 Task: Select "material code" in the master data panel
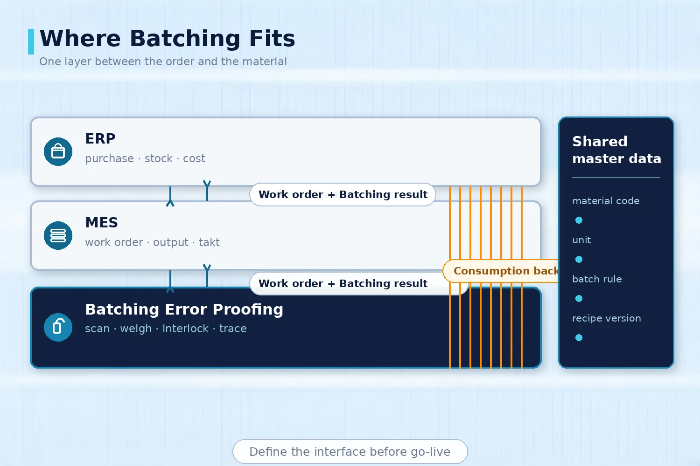pyautogui.click(x=606, y=201)
